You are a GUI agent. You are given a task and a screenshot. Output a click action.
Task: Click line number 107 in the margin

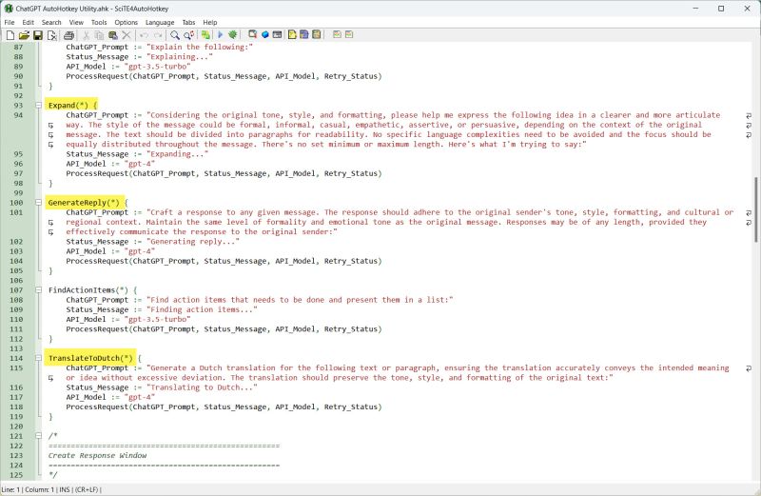16,290
